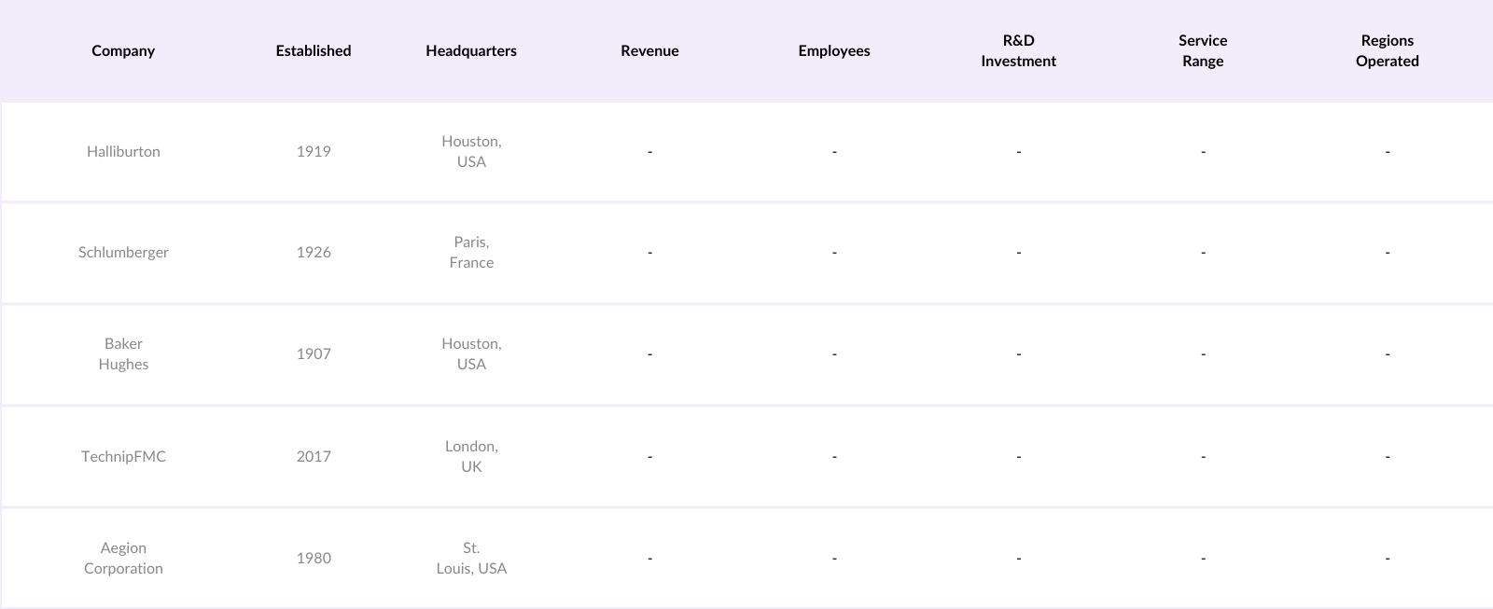Click the 1926 established year cell

click(314, 253)
